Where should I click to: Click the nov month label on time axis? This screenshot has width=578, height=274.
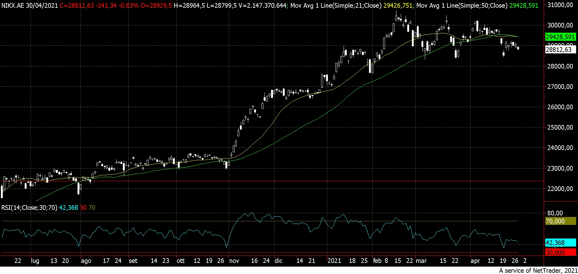[x=234, y=261]
